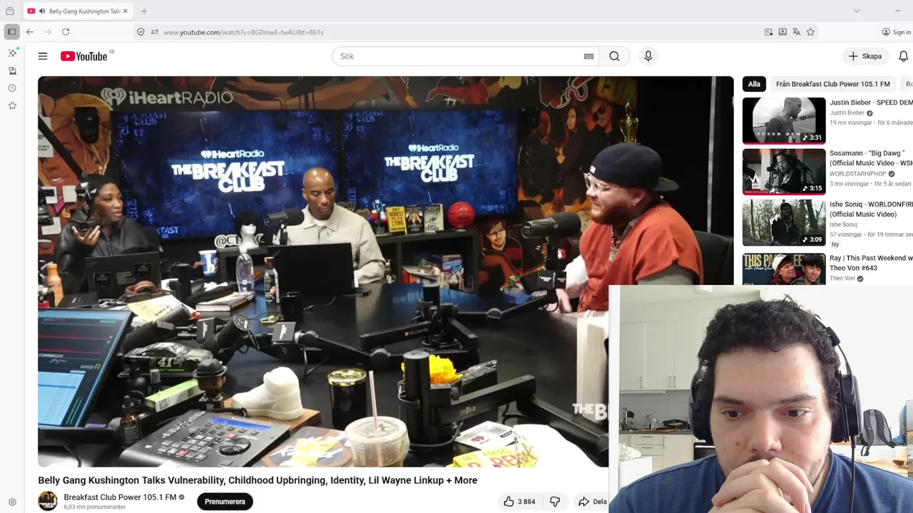Like the video with thumbs up
The width and height of the screenshot is (913, 513).
point(509,502)
